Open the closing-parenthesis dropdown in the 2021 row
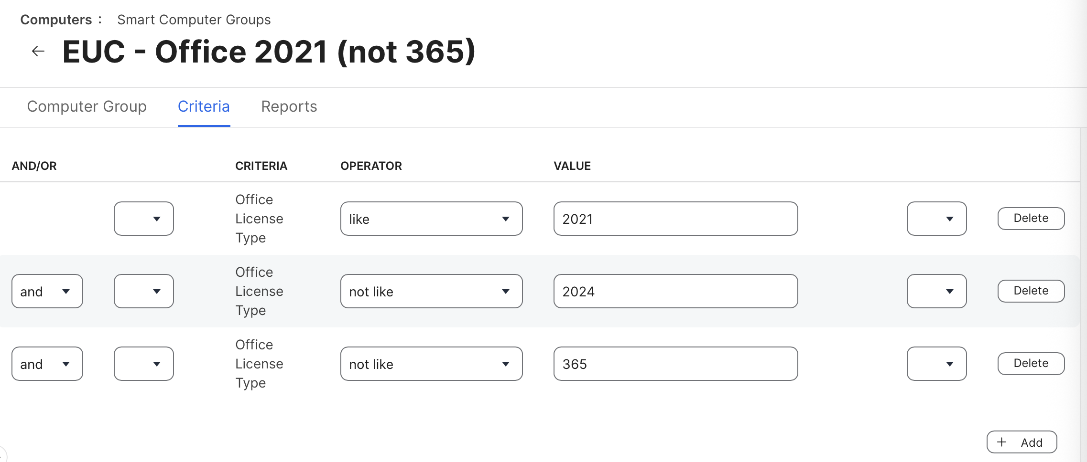Viewport: 1087px width, 462px height. [936, 219]
